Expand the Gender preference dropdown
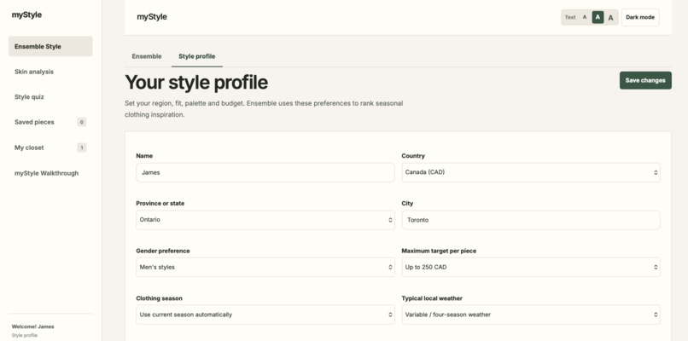The width and height of the screenshot is (688, 341). (265, 267)
